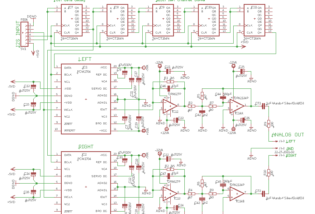The width and height of the screenshot is (315, 214).
Task: Select capacitor C10 symbol
Action: (125, 160)
